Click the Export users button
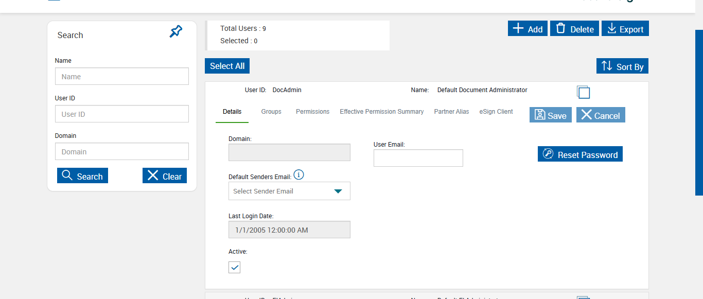 pyautogui.click(x=625, y=29)
